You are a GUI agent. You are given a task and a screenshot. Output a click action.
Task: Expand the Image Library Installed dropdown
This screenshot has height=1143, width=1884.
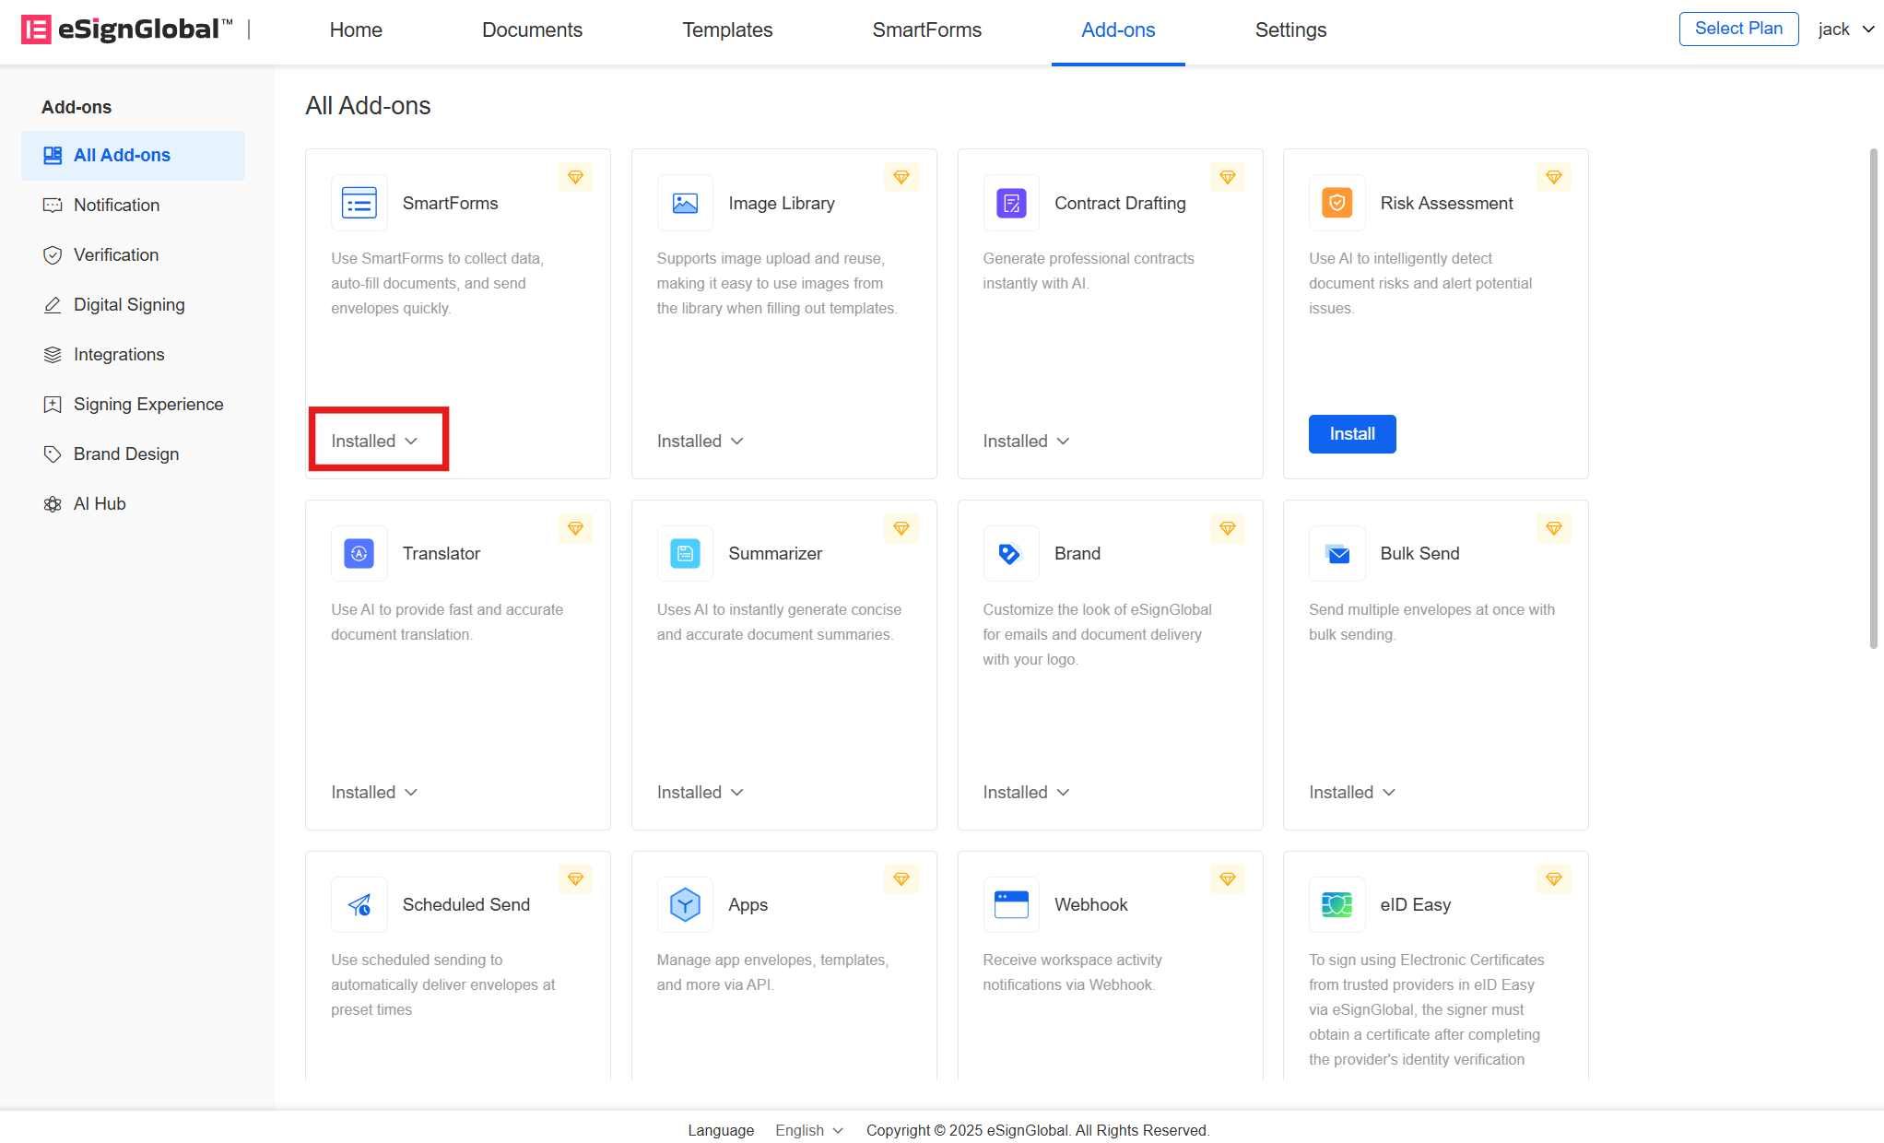[x=701, y=441]
